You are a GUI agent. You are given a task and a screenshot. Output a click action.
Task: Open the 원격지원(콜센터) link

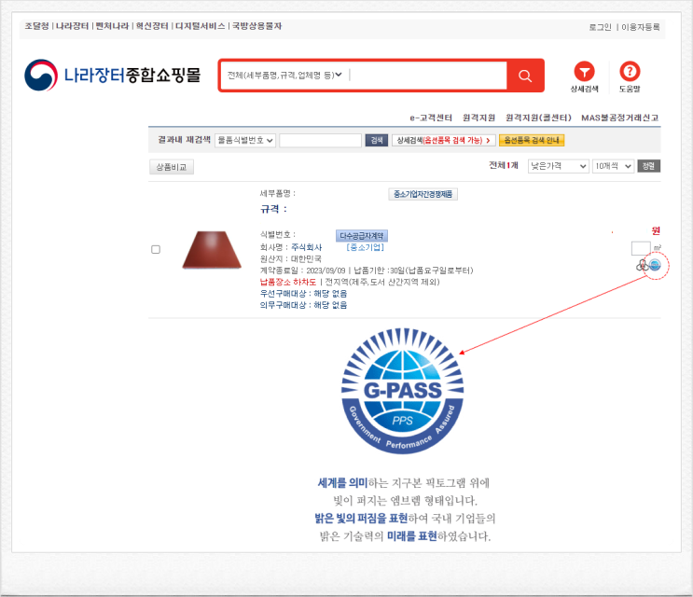pos(538,118)
